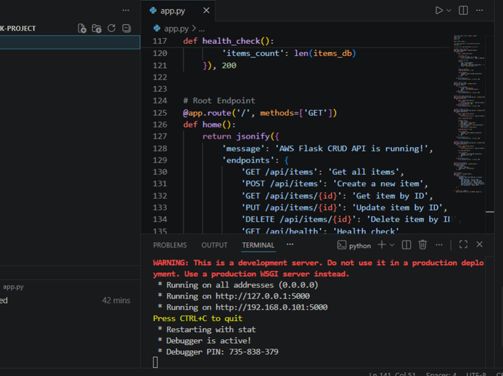Open Explorer views and more actions menu
The width and height of the screenshot is (503, 376).
(x=126, y=10)
